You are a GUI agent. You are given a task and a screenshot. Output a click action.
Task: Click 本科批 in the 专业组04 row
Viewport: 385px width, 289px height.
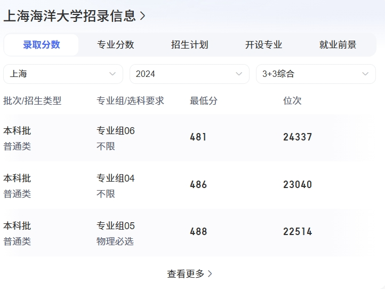tap(17, 178)
